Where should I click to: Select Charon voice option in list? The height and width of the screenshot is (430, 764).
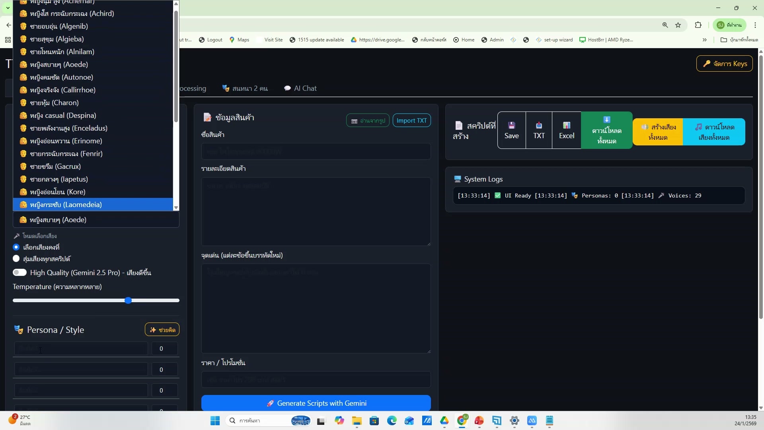54,103
